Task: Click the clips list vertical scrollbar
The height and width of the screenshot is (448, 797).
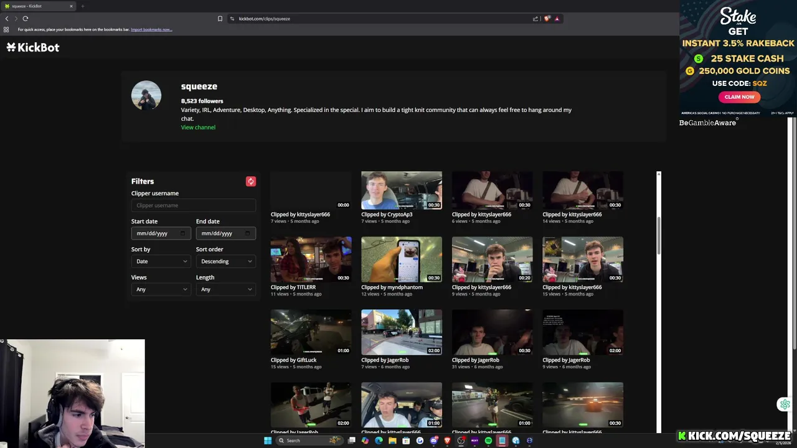Action: coord(659,236)
